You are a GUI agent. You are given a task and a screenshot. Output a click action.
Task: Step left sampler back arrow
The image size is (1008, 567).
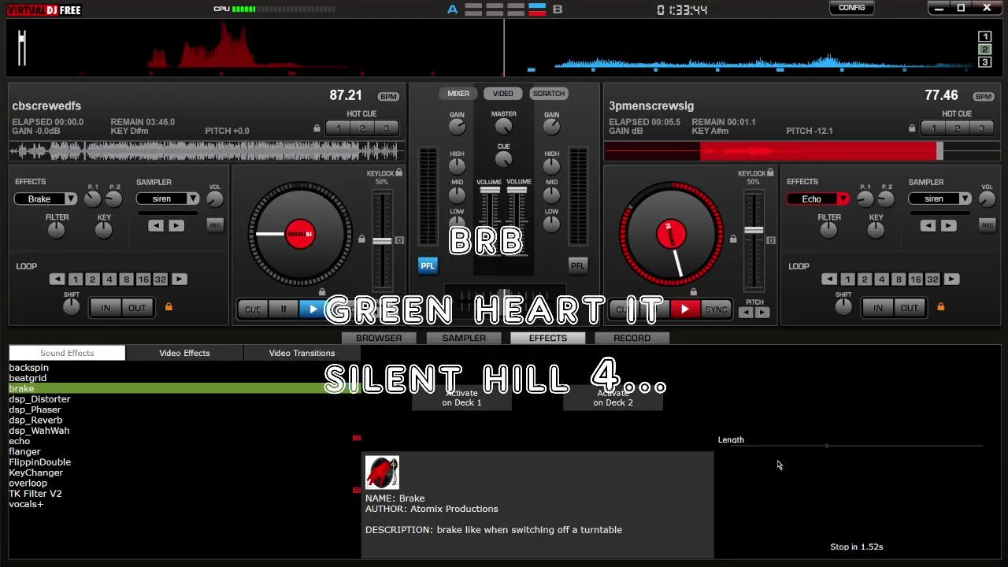pos(156,226)
